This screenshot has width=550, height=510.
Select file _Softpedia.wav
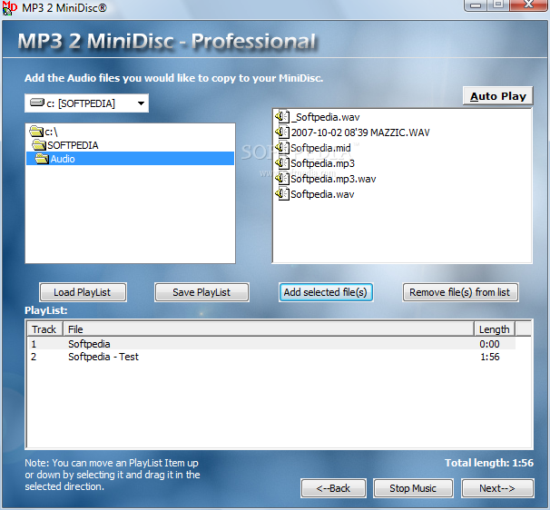click(x=325, y=117)
